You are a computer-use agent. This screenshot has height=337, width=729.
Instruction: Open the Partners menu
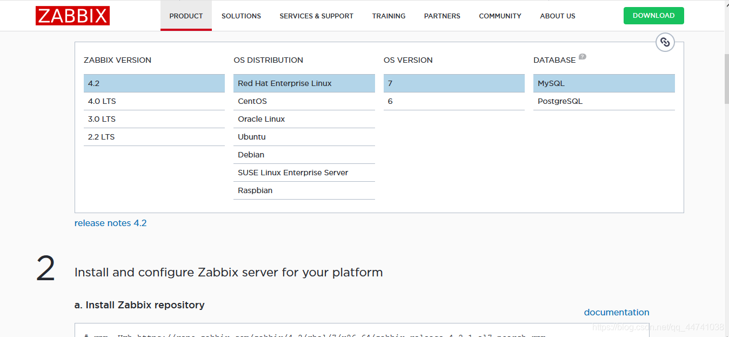(x=442, y=16)
